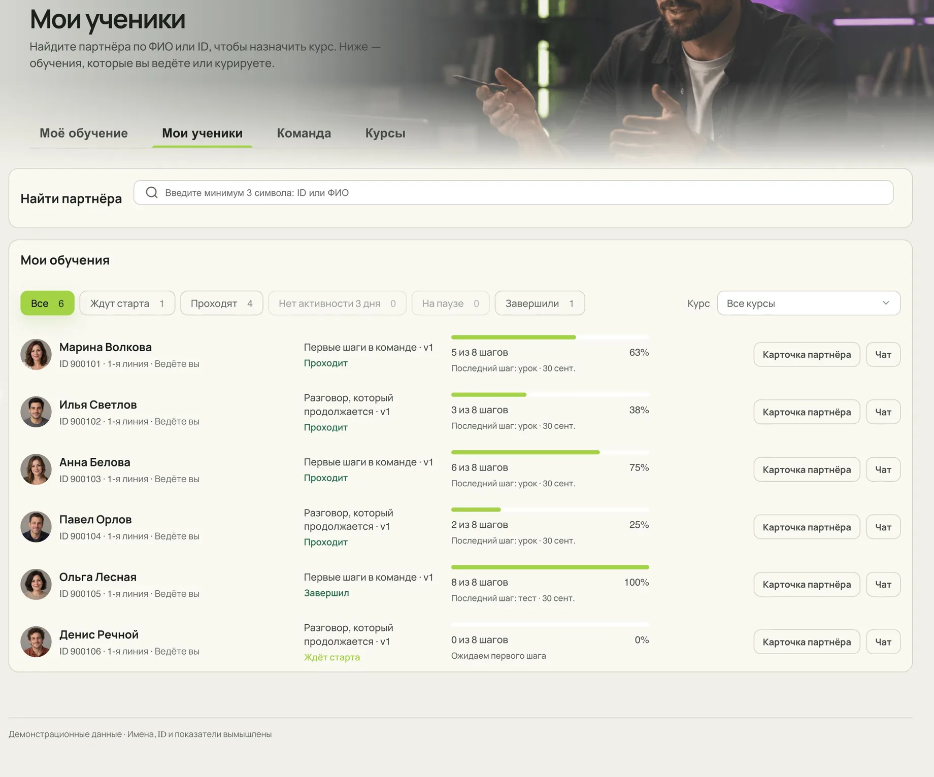This screenshot has width=934, height=777.
Task: Open Pavel Orlov's avatar photo
Action: pos(36,527)
